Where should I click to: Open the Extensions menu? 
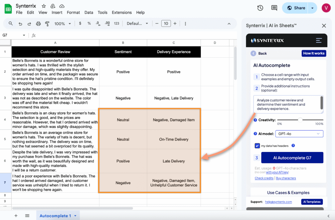point(122,13)
